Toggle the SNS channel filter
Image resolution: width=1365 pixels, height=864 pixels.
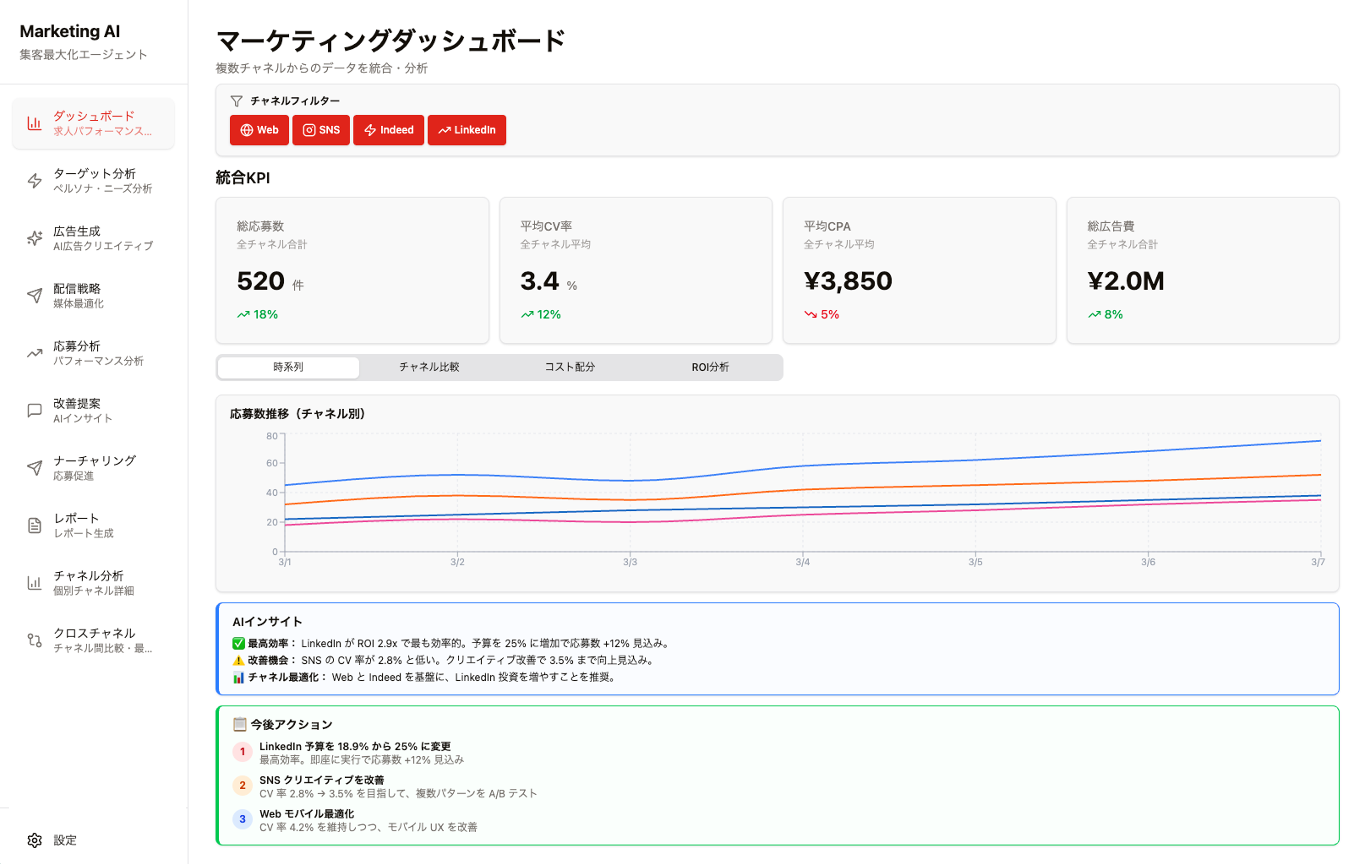(x=321, y=130)
